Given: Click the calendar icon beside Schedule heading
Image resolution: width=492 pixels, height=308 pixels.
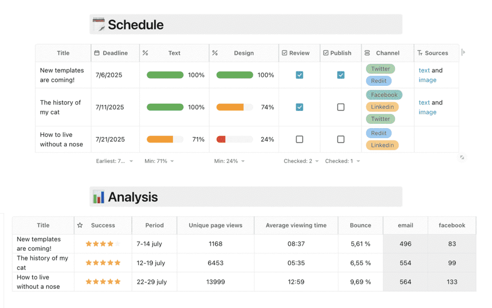Looking at the screenshot, I should tap(98, 24).
